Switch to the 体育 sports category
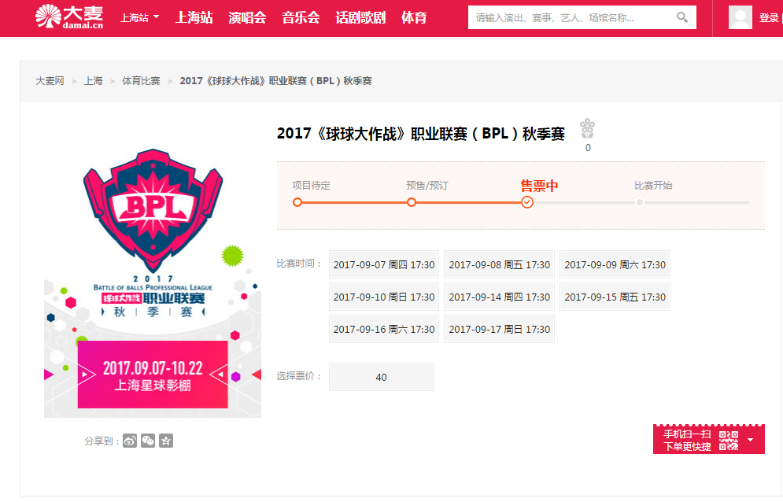The image size is (783, 502). tap(415, 16)
